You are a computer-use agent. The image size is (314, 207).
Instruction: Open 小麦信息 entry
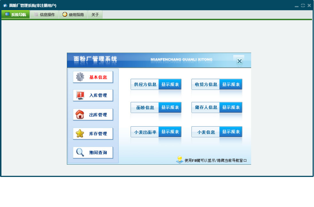click(206, 132)
